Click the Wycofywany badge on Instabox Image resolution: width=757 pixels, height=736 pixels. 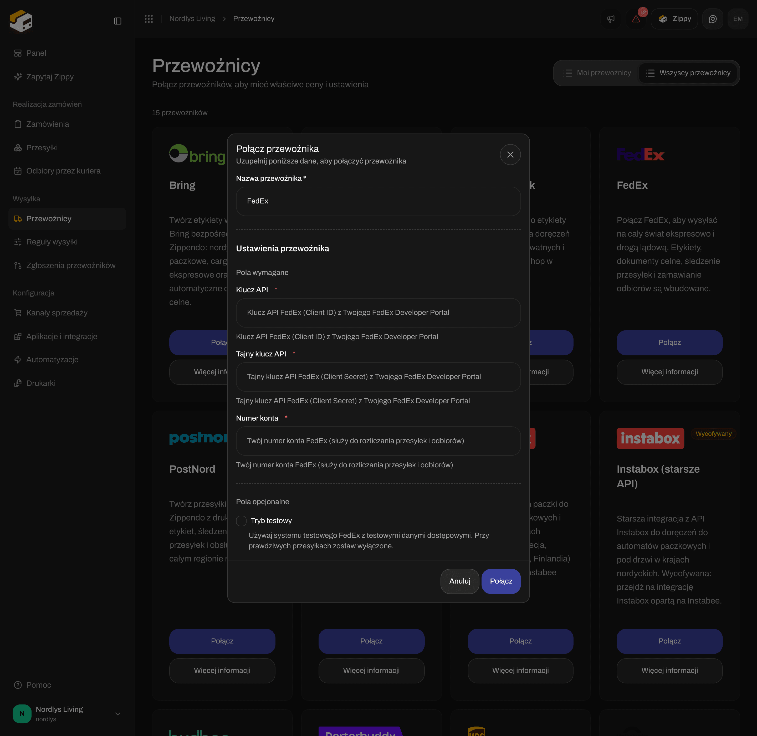713,434
